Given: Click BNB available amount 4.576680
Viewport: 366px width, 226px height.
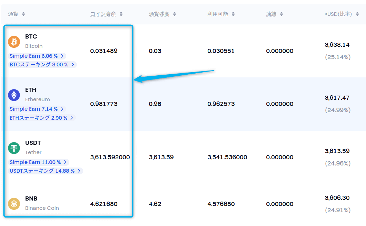Looking at the screenshot, I should click(221, 204).
